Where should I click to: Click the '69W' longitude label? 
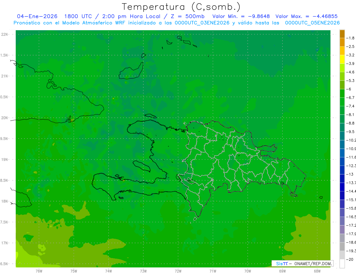coord(282,271)
